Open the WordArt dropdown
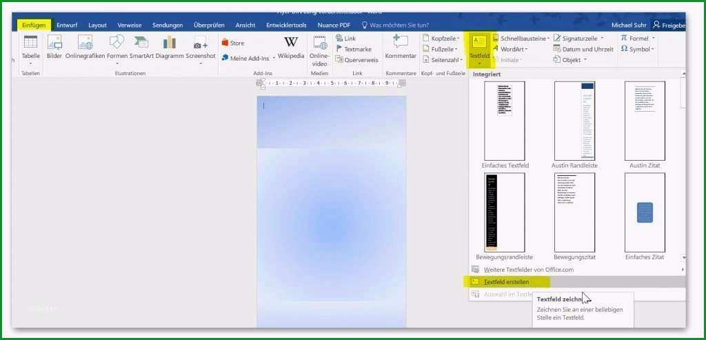 pyautogui.click(x=510, y=49)
